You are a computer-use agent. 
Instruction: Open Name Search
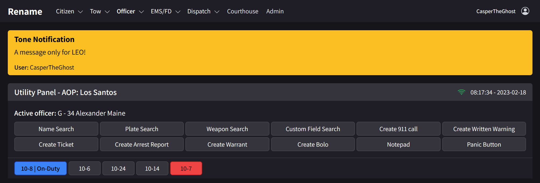(56, 129)
